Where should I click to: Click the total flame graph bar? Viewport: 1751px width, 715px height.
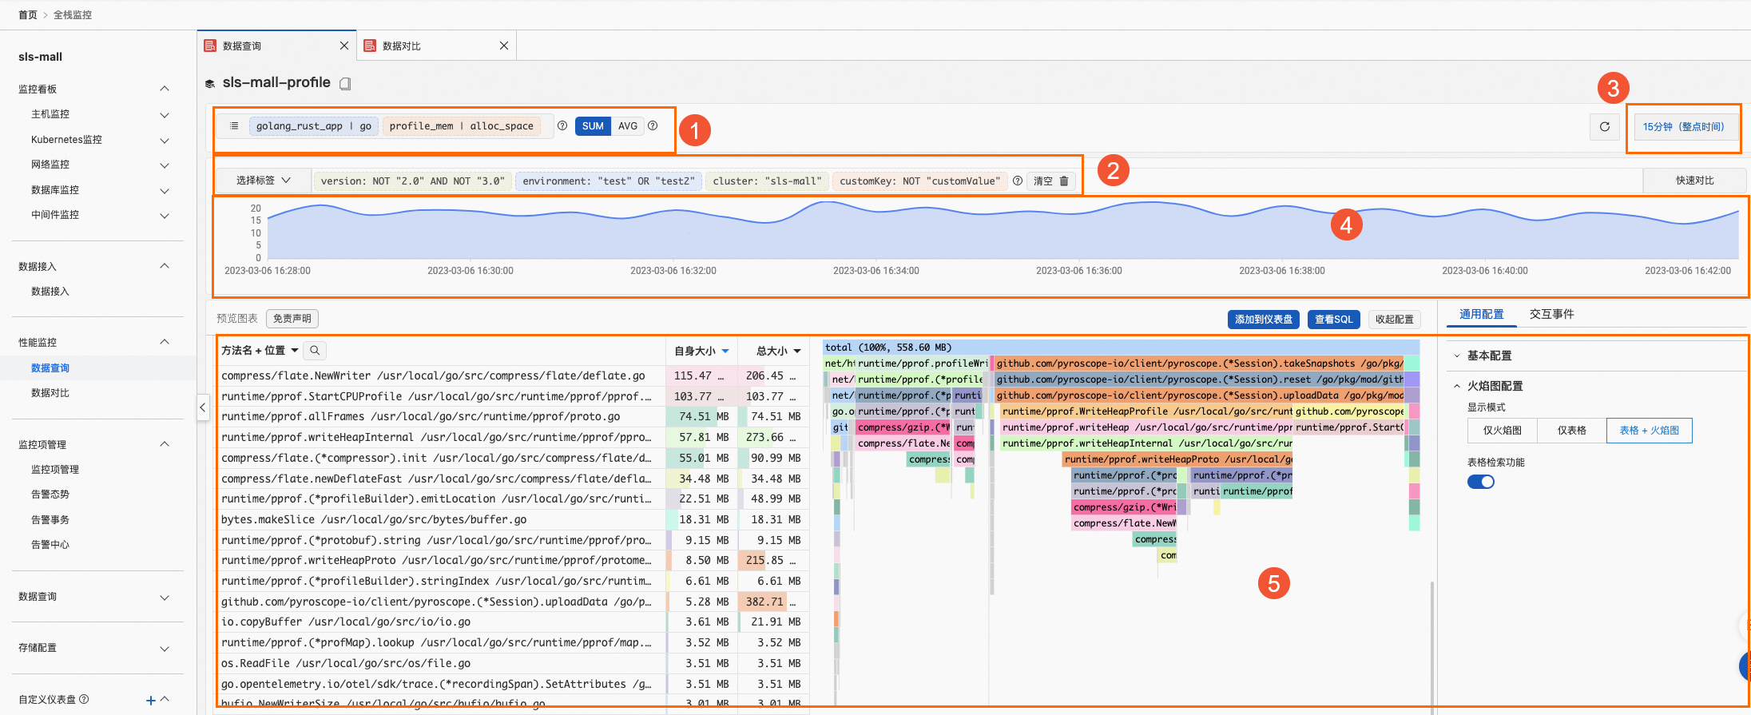click(x=1121, y=348)
